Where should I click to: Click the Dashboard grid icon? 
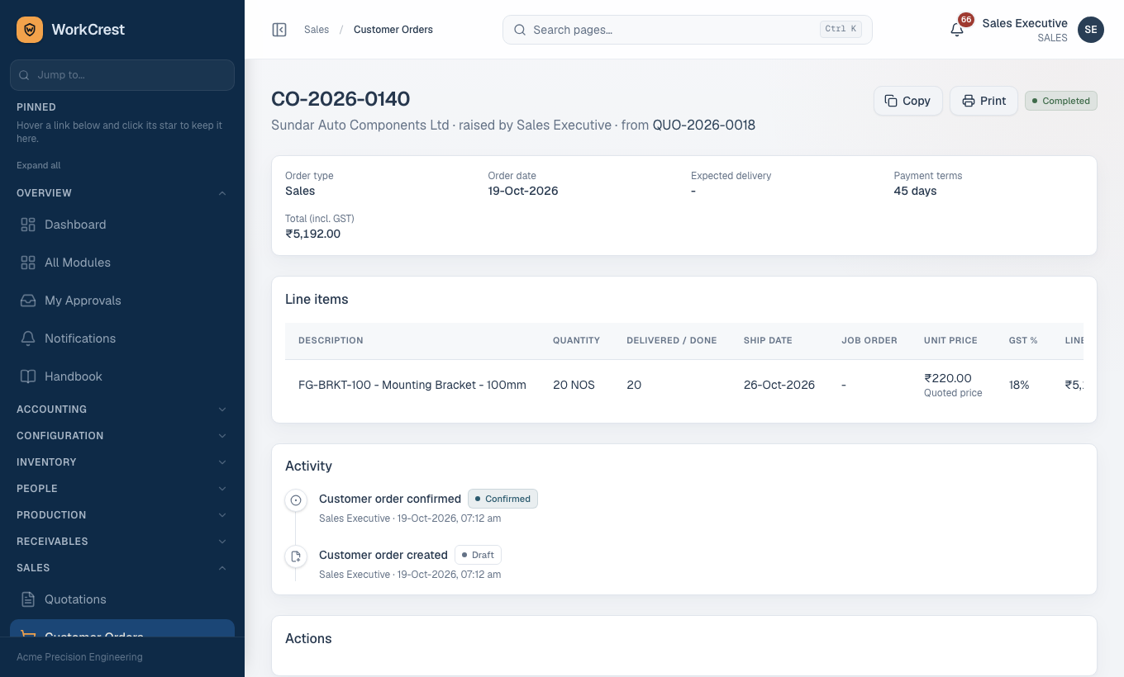[28, 225]
